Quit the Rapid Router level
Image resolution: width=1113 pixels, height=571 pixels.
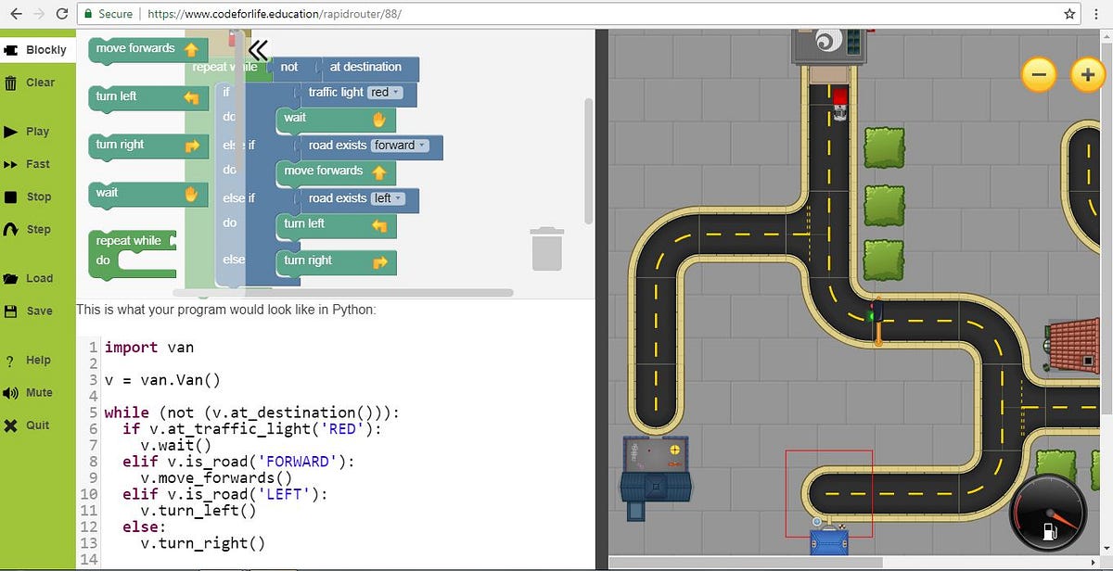pyautogui.click(x=32, y=425)
